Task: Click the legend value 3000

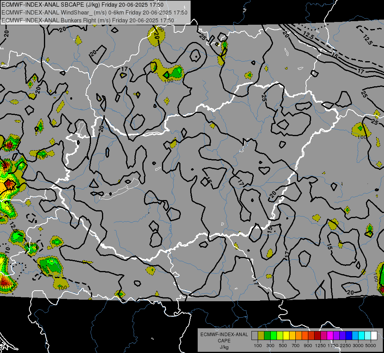Action: (358, 346)
